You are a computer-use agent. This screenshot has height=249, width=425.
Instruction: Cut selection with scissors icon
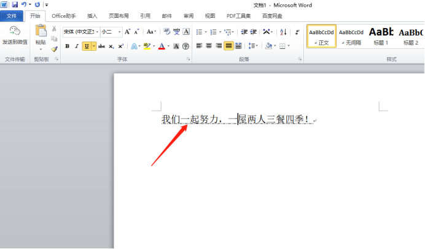(54, 28)
